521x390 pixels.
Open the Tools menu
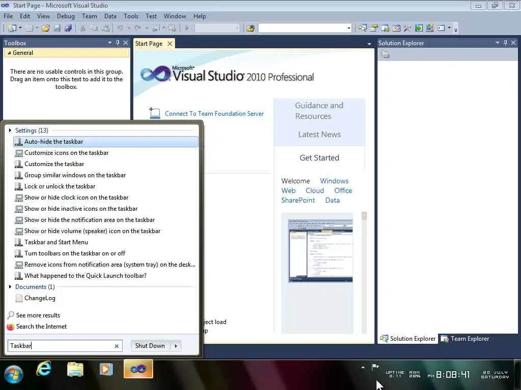131,16
